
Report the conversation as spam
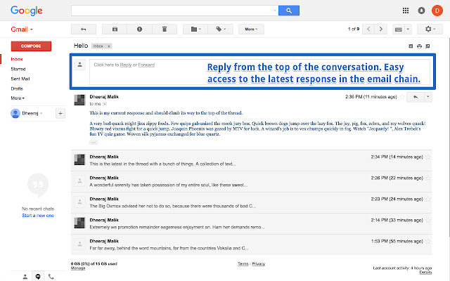139,30
